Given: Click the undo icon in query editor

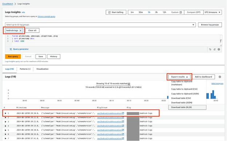Looking at the screenshot, I should point(210,50).
